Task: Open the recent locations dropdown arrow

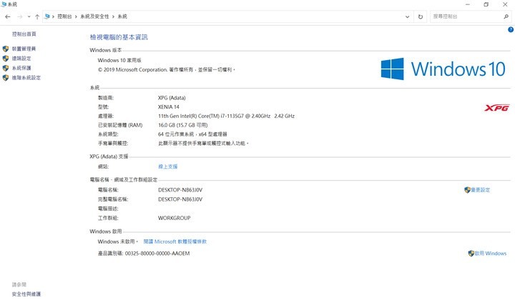Action: [29, 16]
